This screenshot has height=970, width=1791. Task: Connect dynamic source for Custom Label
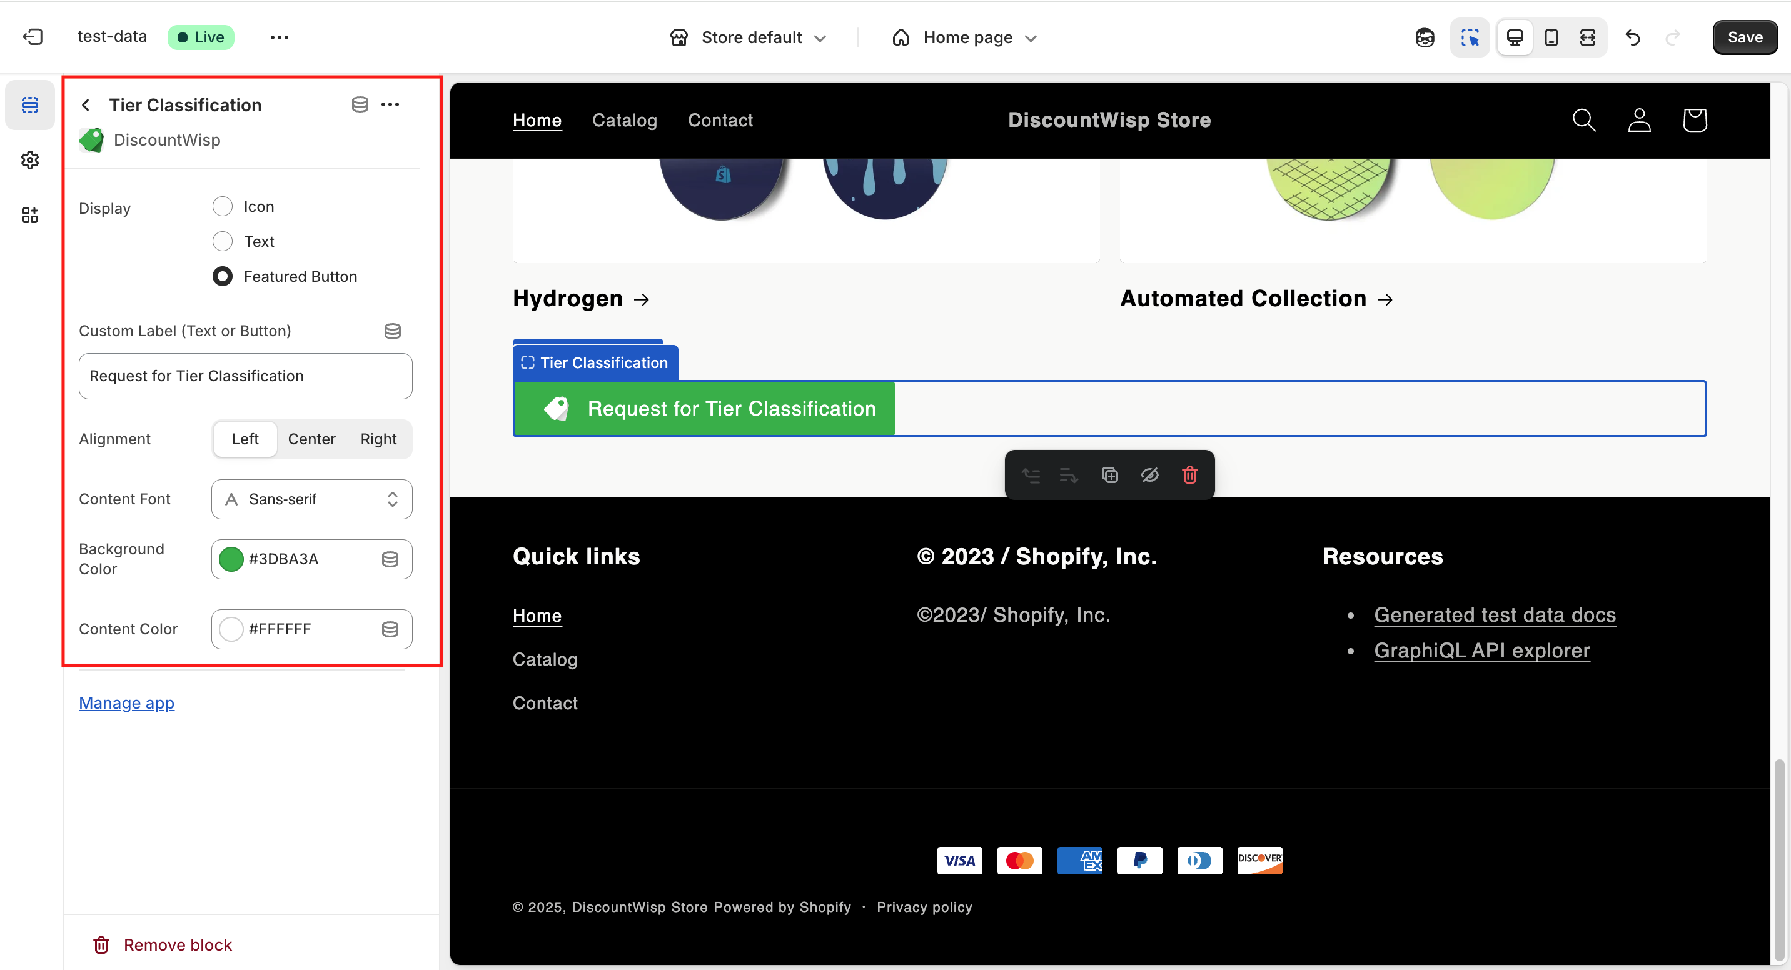(x=392, y=331)
